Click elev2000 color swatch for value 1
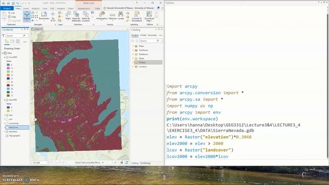 click(x=8, y=111)
